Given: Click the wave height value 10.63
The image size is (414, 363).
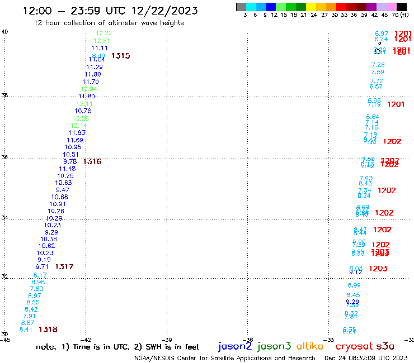Looking at the screenshot, I should (63, 183).
